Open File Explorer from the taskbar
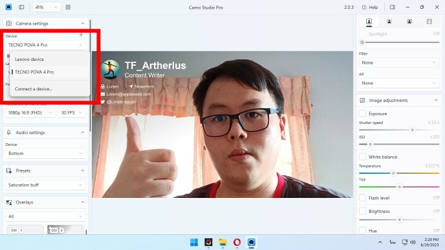Image resolution: width=445 pixels, height=250 pixels. (222, 242)
